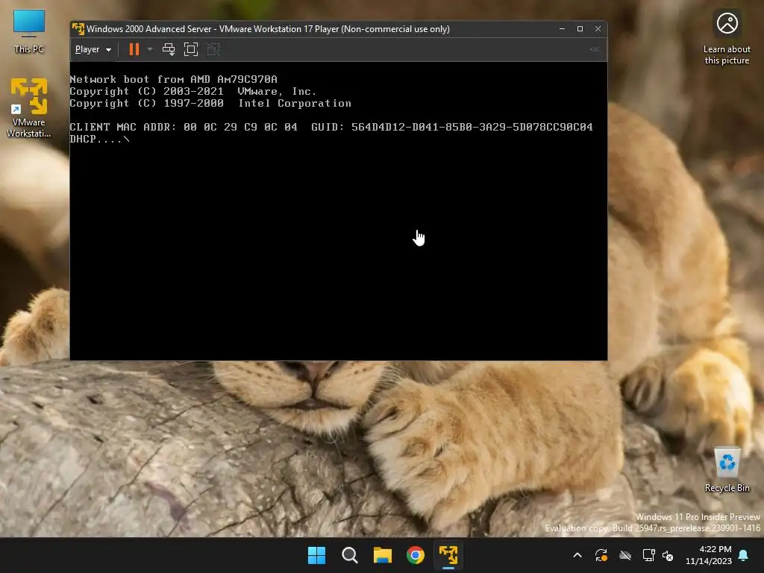Send Ctrl+Alt+Del to the virtual machine

click(169, 49)
